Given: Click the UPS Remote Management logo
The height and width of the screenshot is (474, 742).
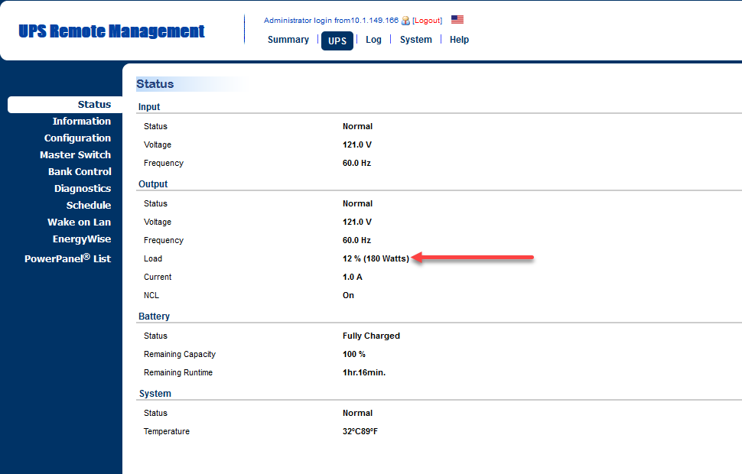Looking at the screenshot, I should [x=112, y=31].
